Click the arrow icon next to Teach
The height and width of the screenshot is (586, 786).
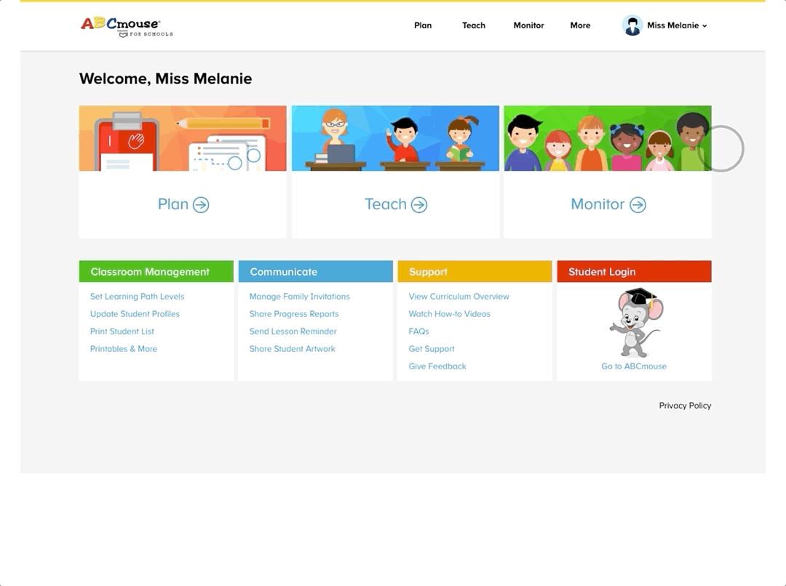(419, 204)
